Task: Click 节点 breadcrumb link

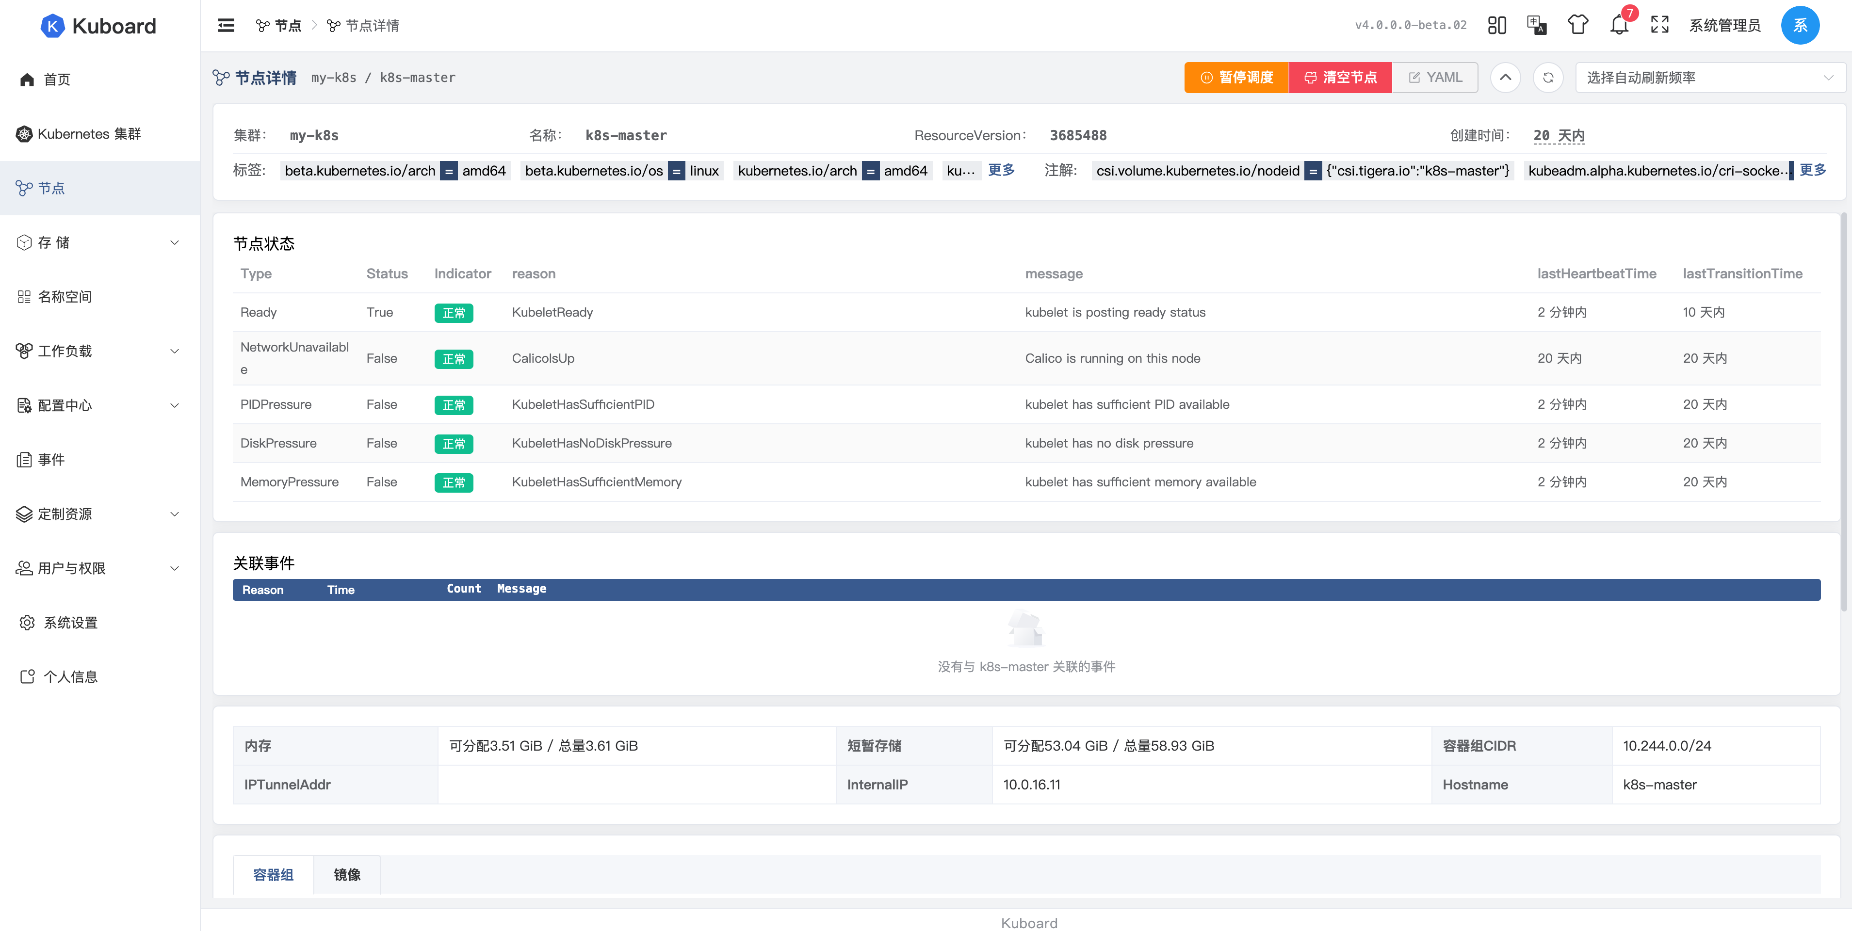Action: (x=279, y=26)
